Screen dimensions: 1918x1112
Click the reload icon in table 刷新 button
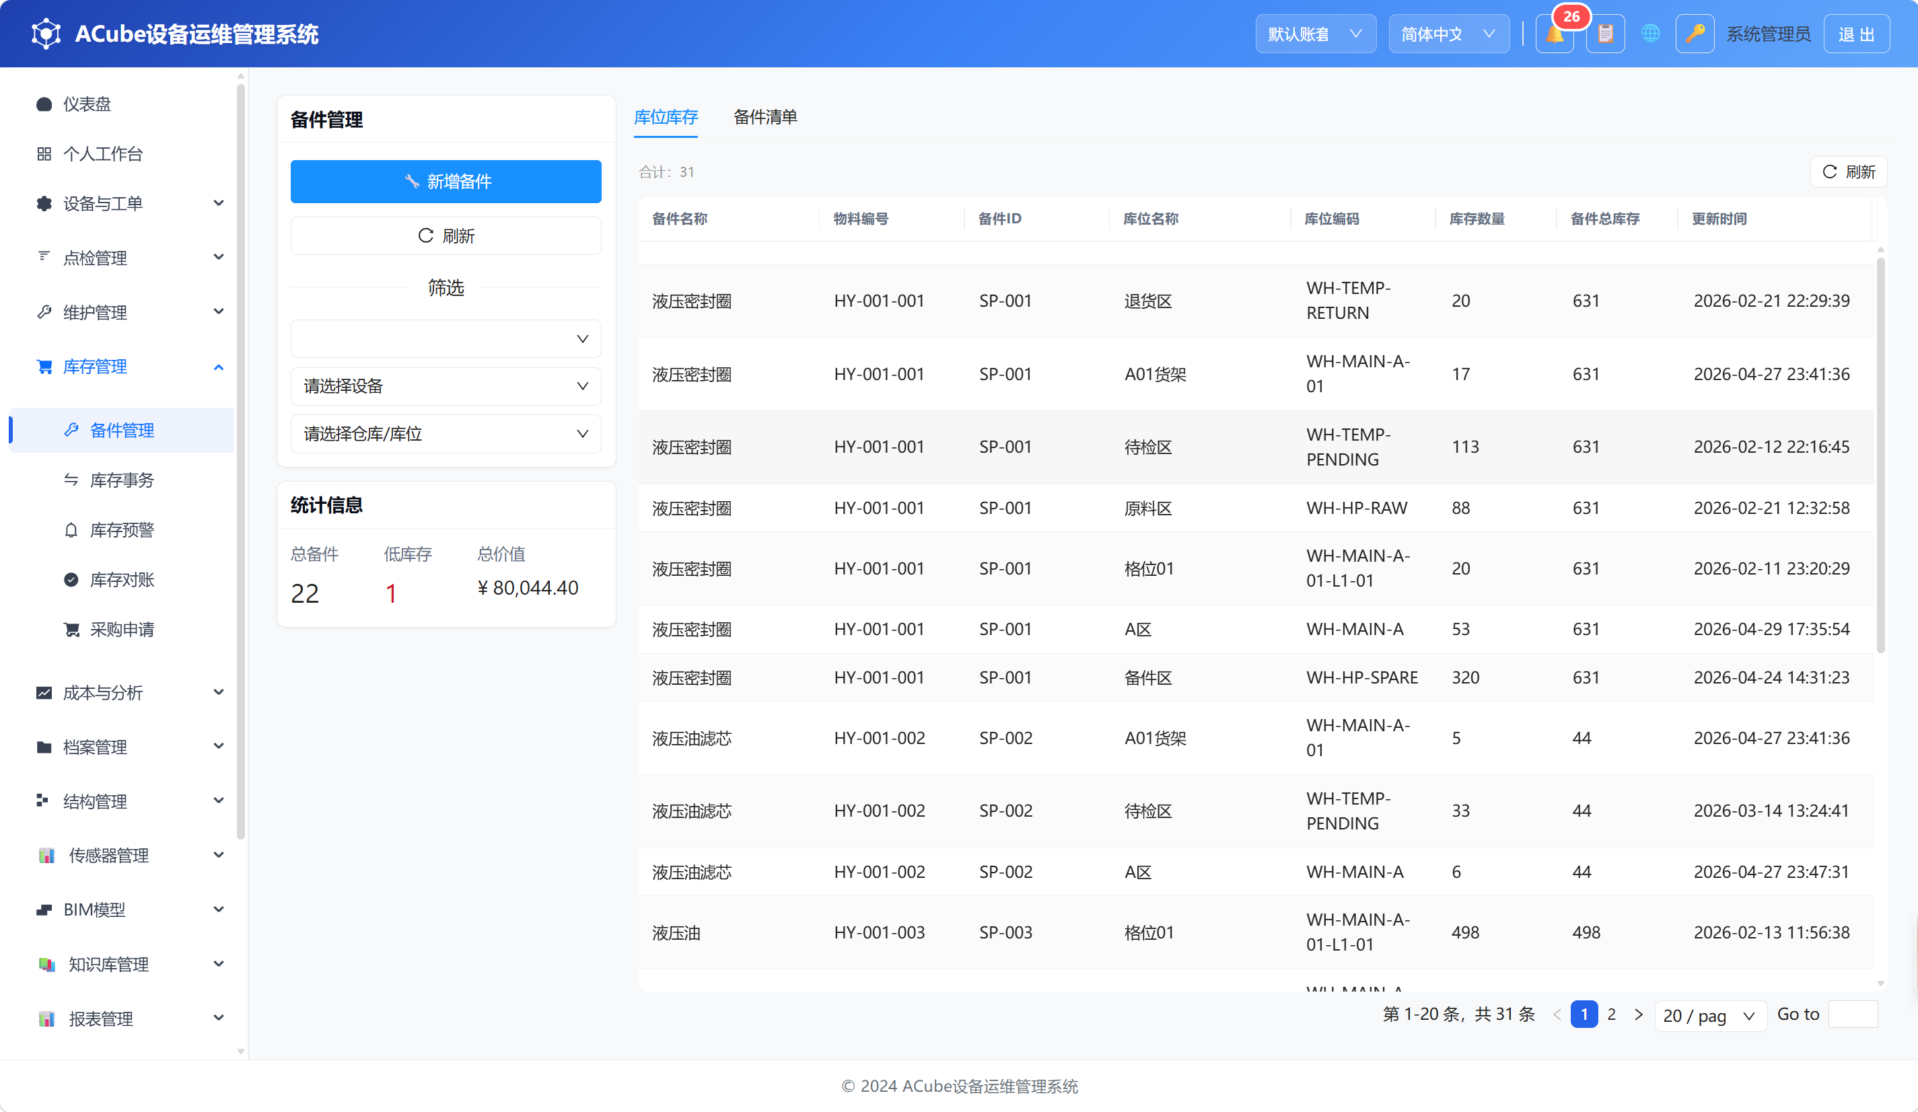point(1830,172)
